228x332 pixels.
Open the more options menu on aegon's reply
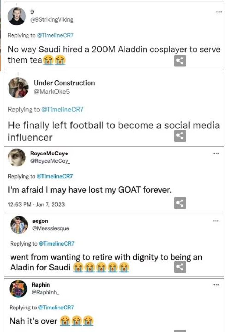coord(216,221)
